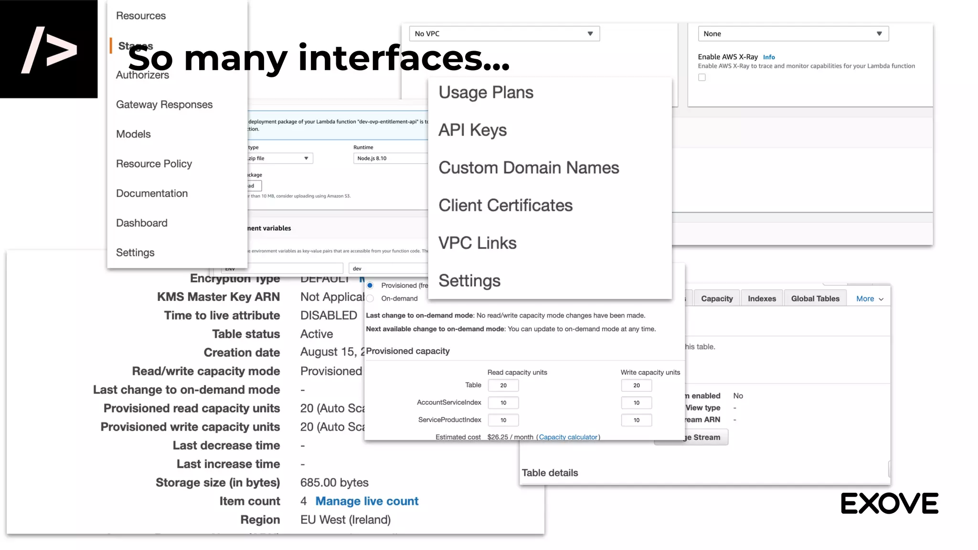Viewport: 978px width, 550px height.
Task: Open Usage Plans
Action: click(x=486, y=93)
